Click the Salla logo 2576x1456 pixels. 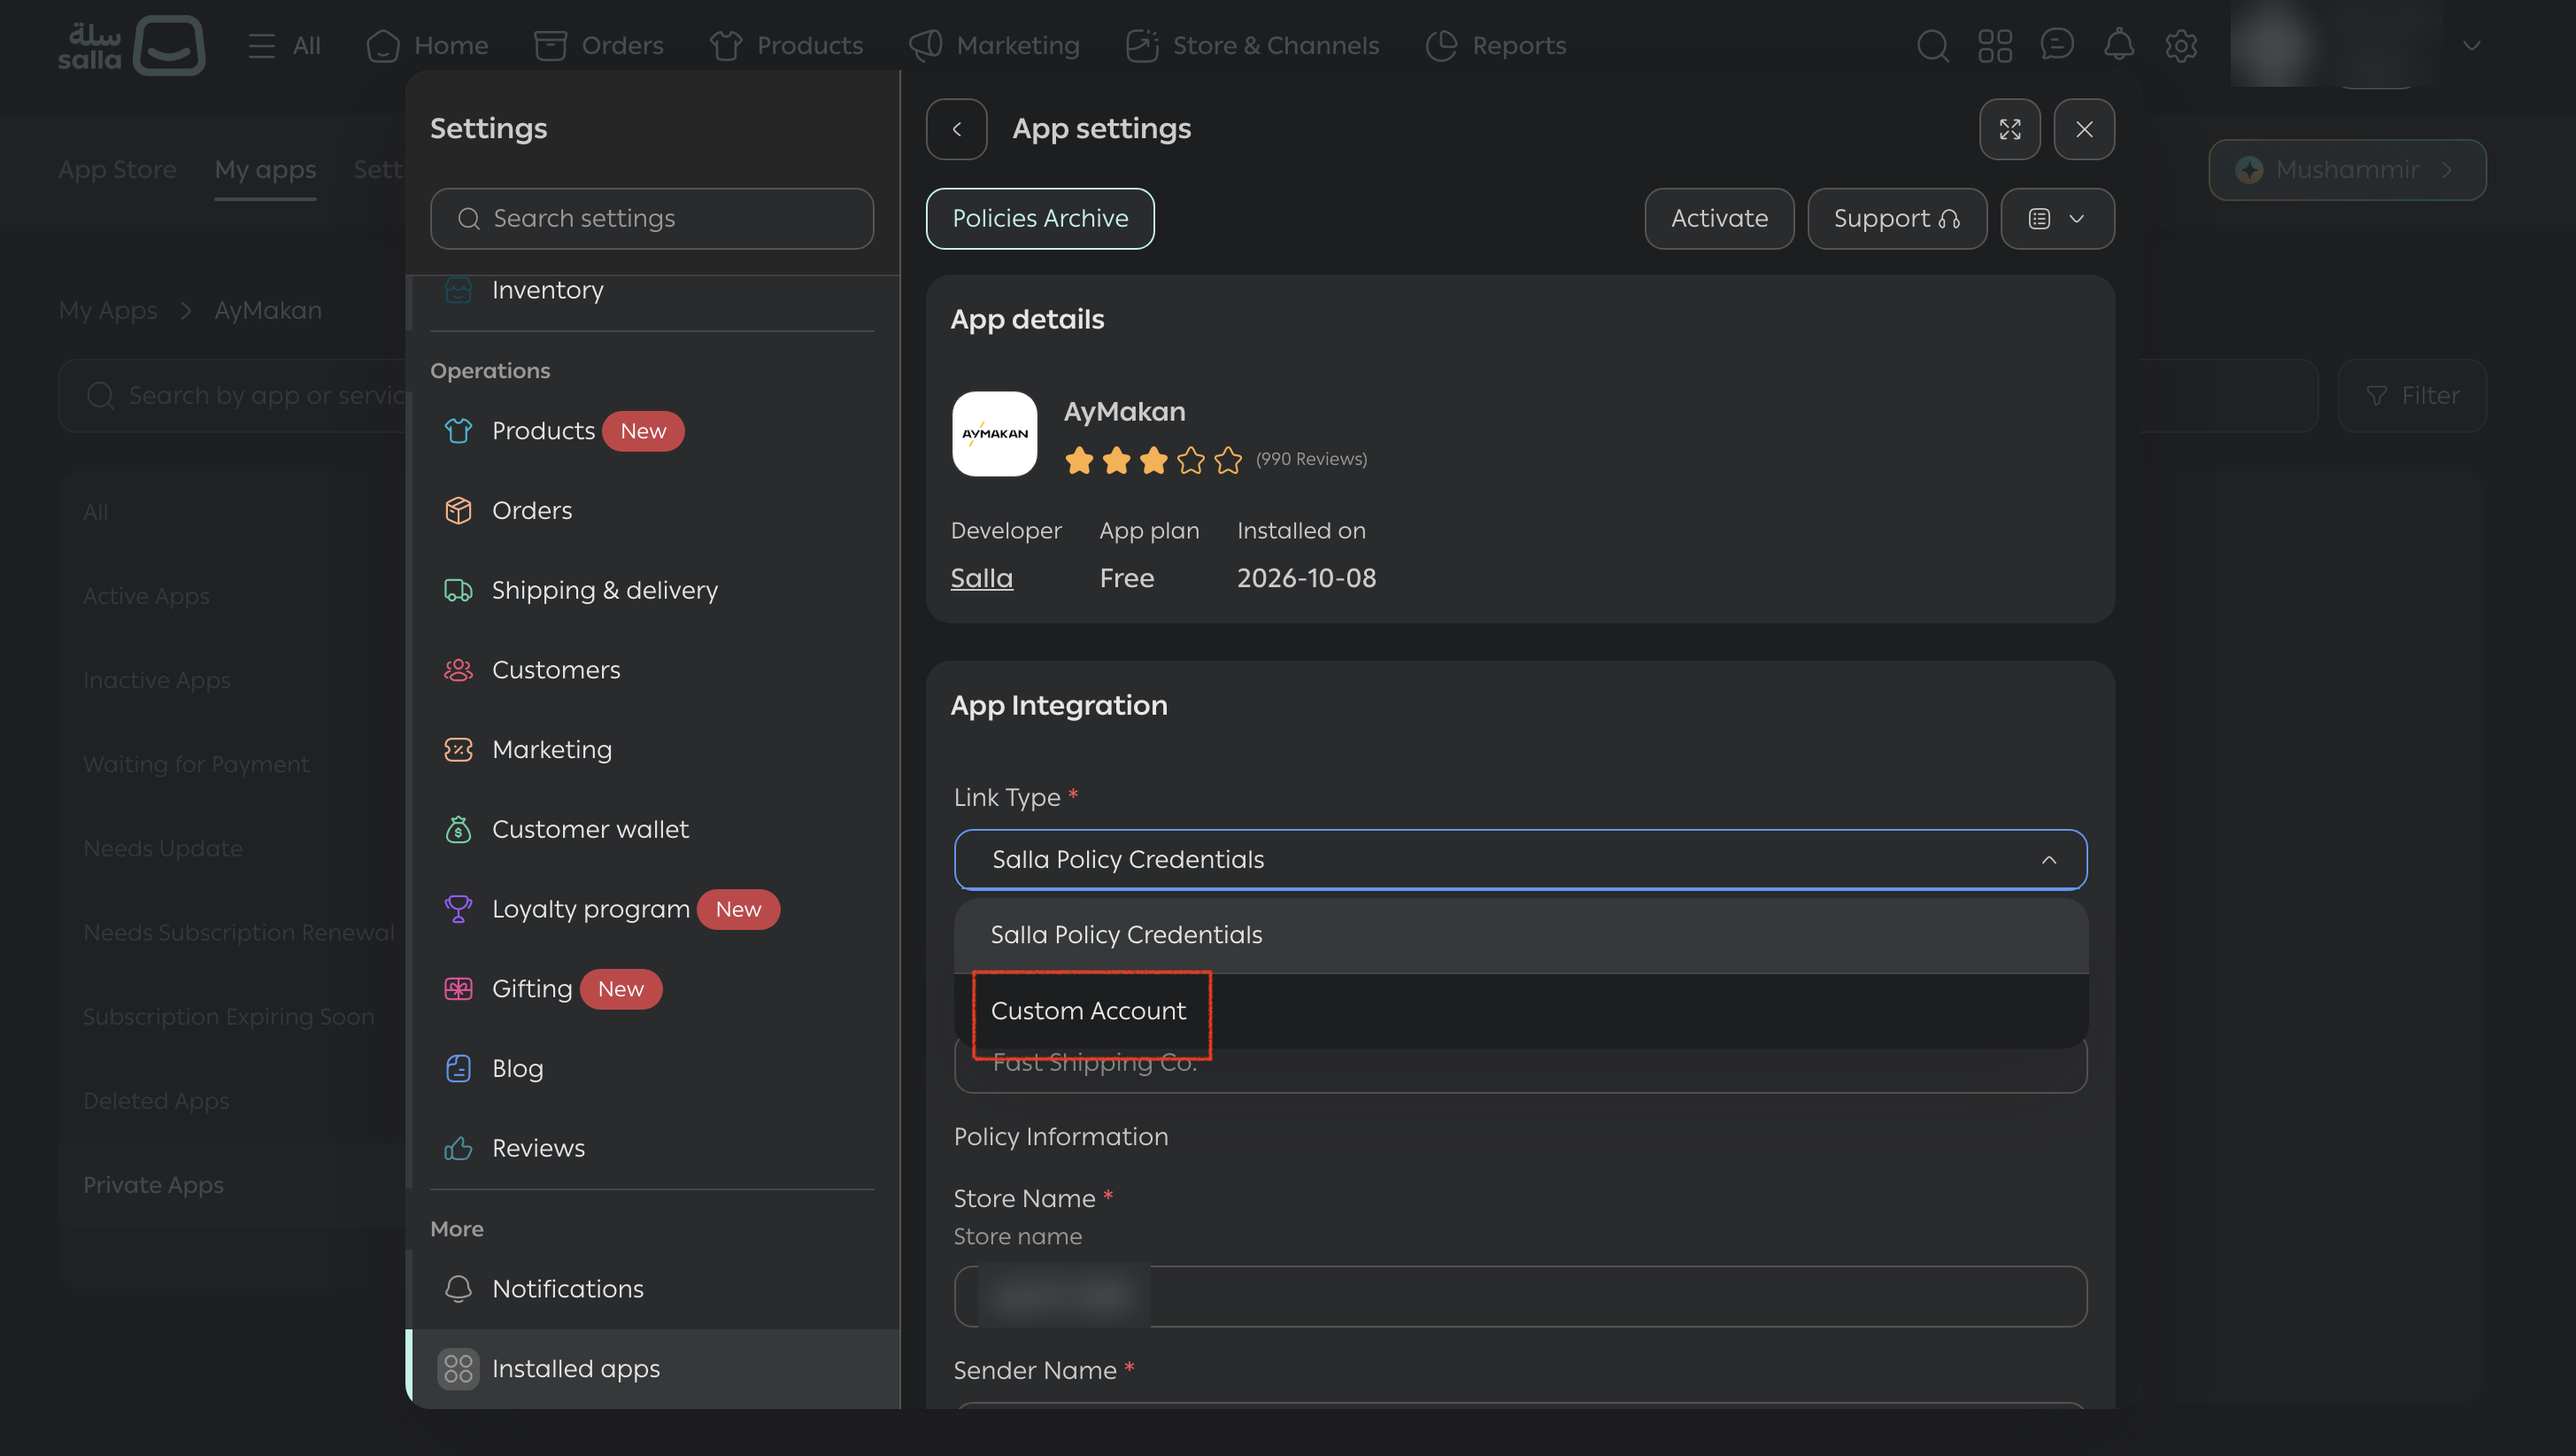point(131,45)
